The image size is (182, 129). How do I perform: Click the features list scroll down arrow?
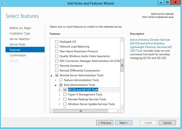[122, 107]
